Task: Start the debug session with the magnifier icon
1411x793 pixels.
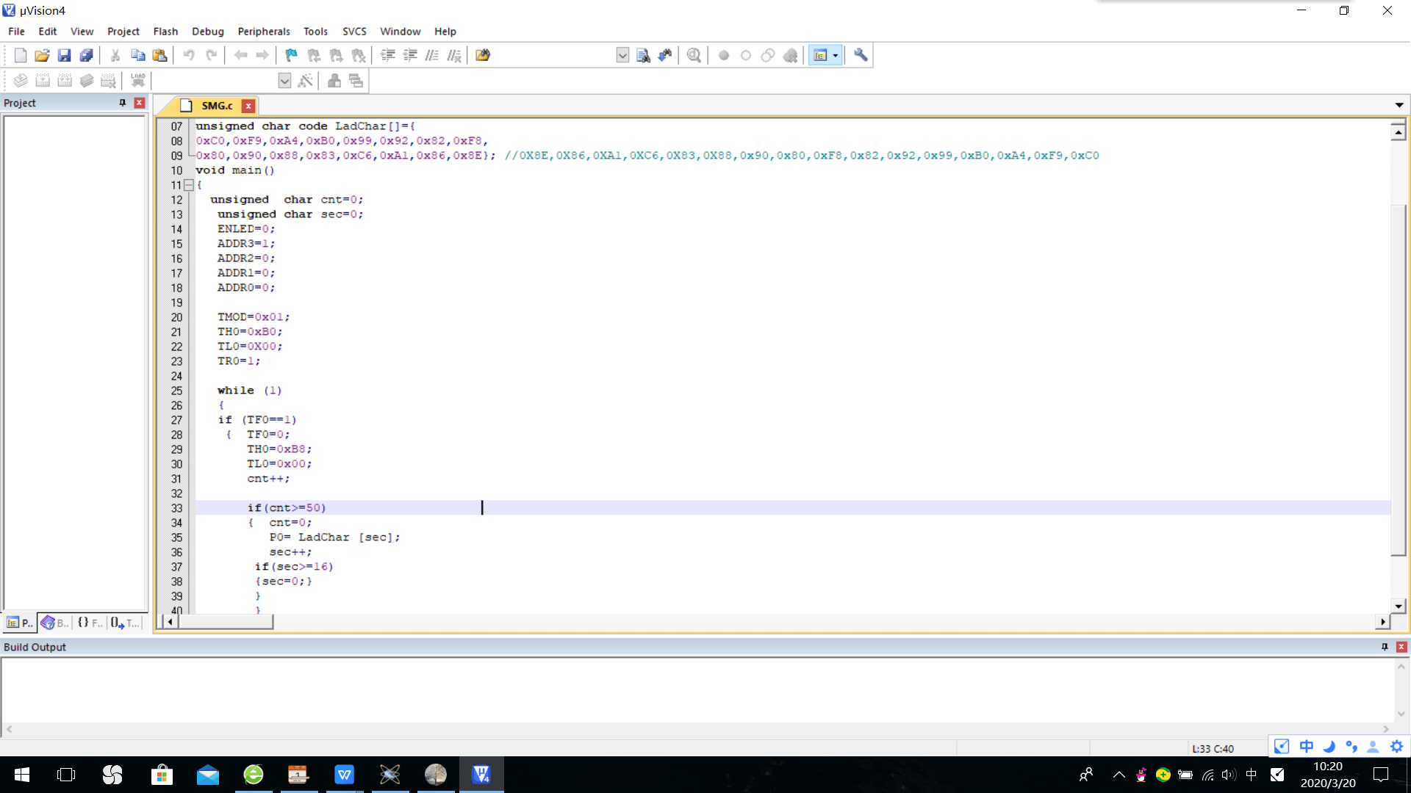Action: tap(694, 55)
